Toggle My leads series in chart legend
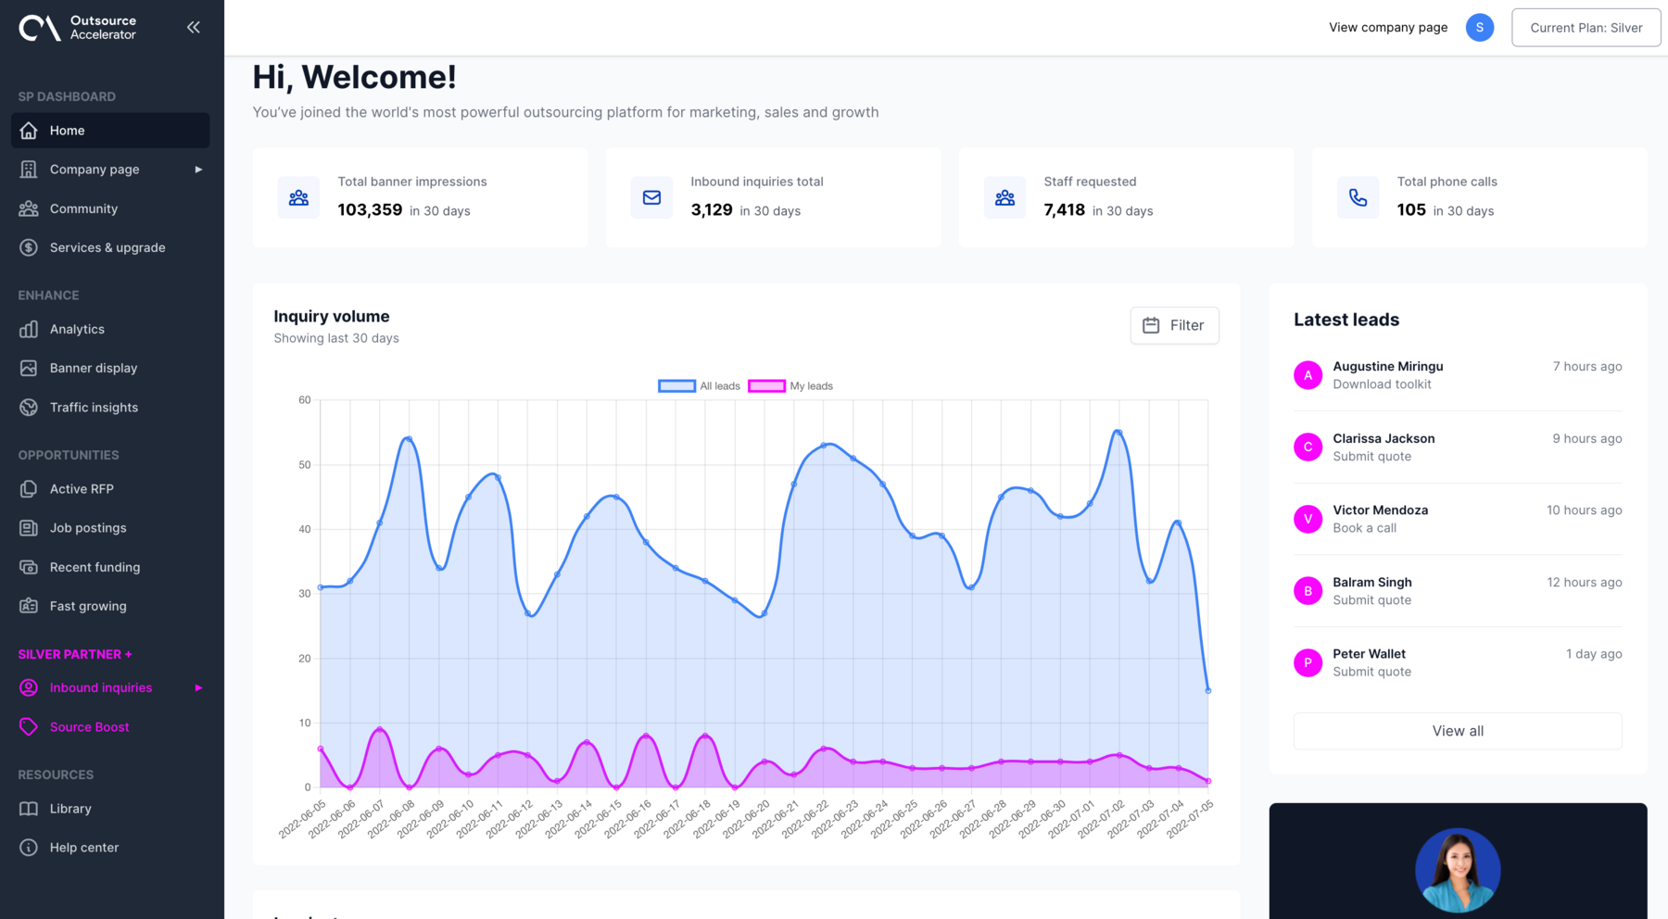Image resolution: width=1668 pixels, height=919 pixels. click(790, 386)
